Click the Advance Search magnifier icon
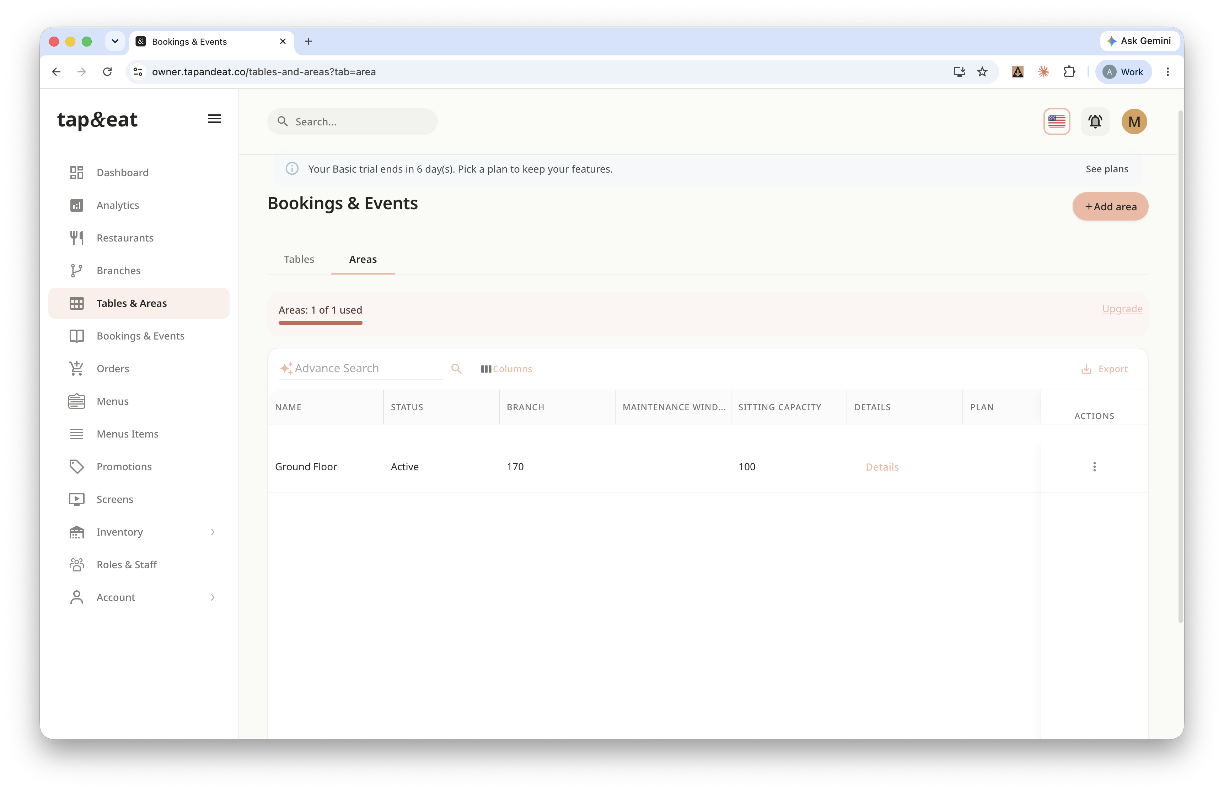Viewport: 1224px width, 792px height. 456,369
